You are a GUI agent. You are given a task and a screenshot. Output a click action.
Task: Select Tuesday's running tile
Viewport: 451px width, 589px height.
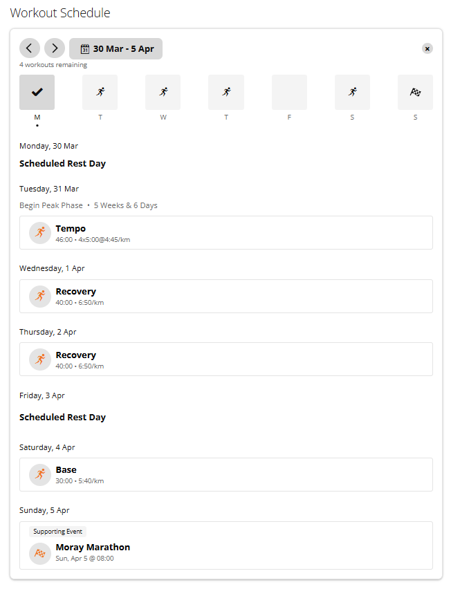click(100, 92)
